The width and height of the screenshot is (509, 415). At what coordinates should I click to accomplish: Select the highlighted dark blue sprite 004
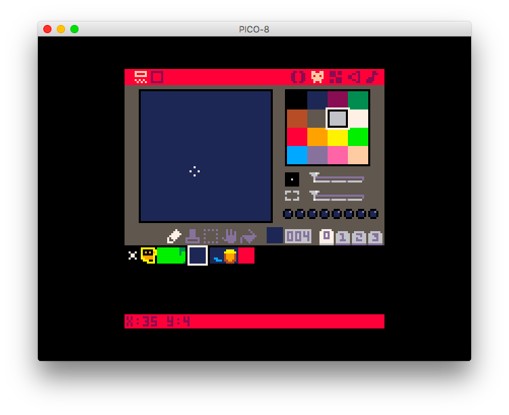click(198, 255)
